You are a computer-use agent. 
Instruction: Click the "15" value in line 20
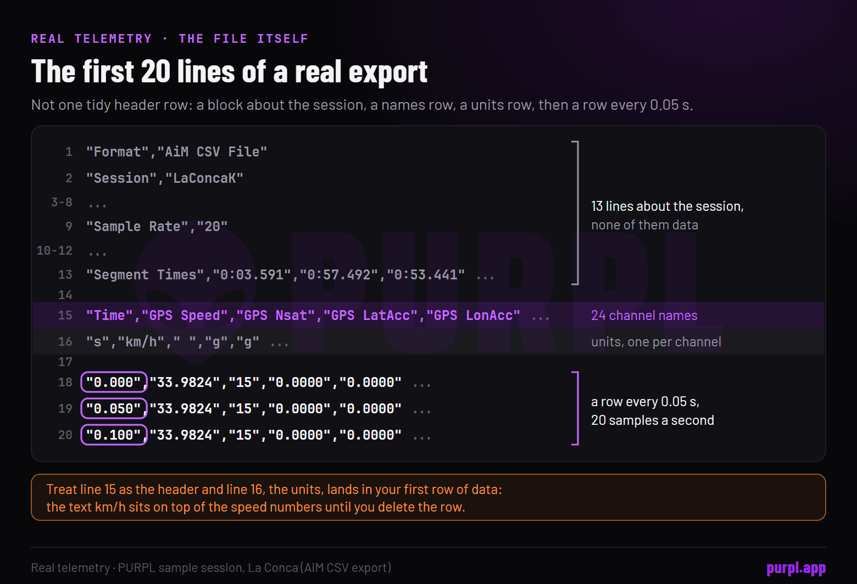[x=244, y=435]
